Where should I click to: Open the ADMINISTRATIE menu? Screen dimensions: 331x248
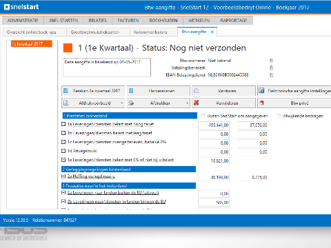coord(23,21)
